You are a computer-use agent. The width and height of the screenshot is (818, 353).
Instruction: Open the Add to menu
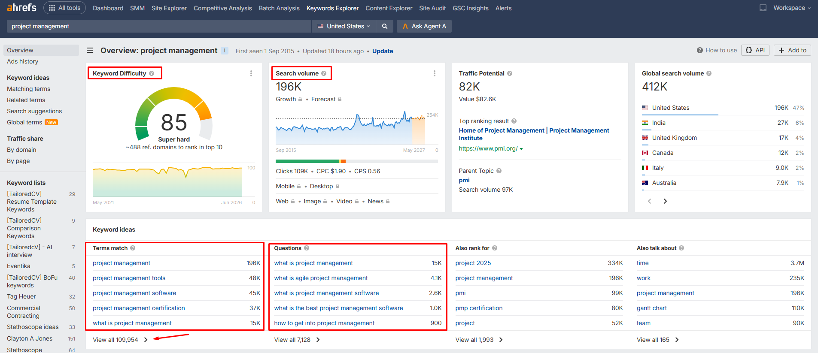coord(793,50)
